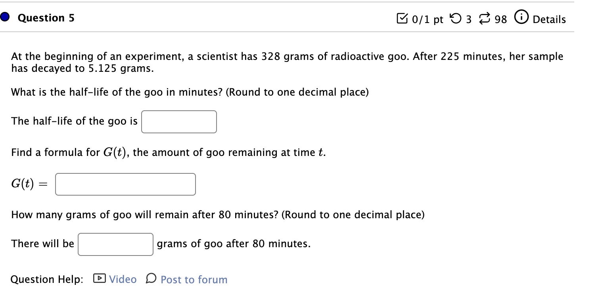Click the Post to forum link
The height and width of the screenshot is (294, 604).
click(193, 280)
